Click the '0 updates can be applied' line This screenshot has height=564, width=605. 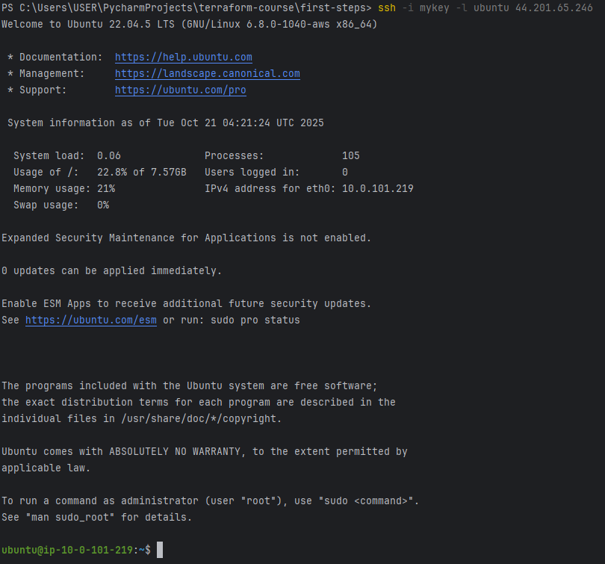(x=111, y=271)
